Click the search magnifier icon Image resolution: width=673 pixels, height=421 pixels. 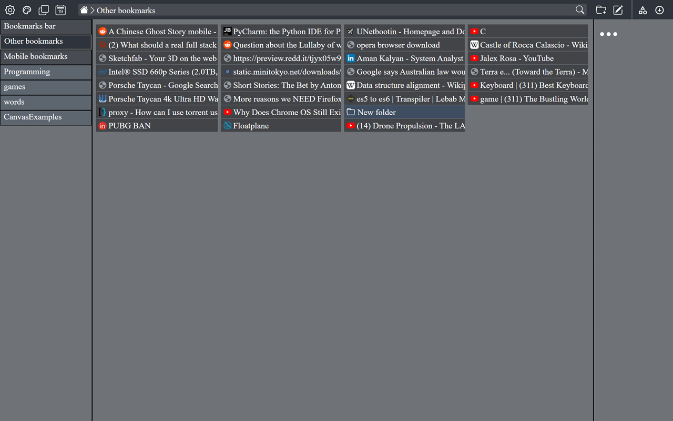pos(580,10)
